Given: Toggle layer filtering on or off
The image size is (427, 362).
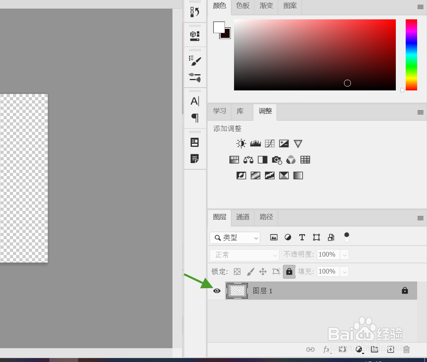Looking at the screenshot, I should (x=346, y=237).
